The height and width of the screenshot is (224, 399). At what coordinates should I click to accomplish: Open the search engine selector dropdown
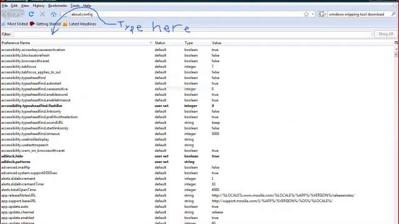(x=323, y=14)
